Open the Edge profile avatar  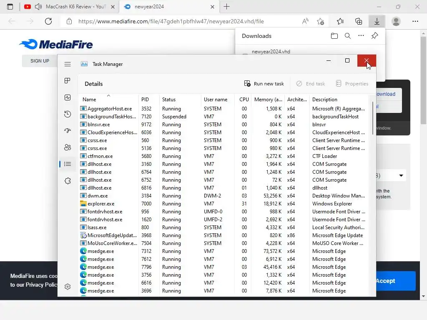pyautogui.click(x=396, y=21)
